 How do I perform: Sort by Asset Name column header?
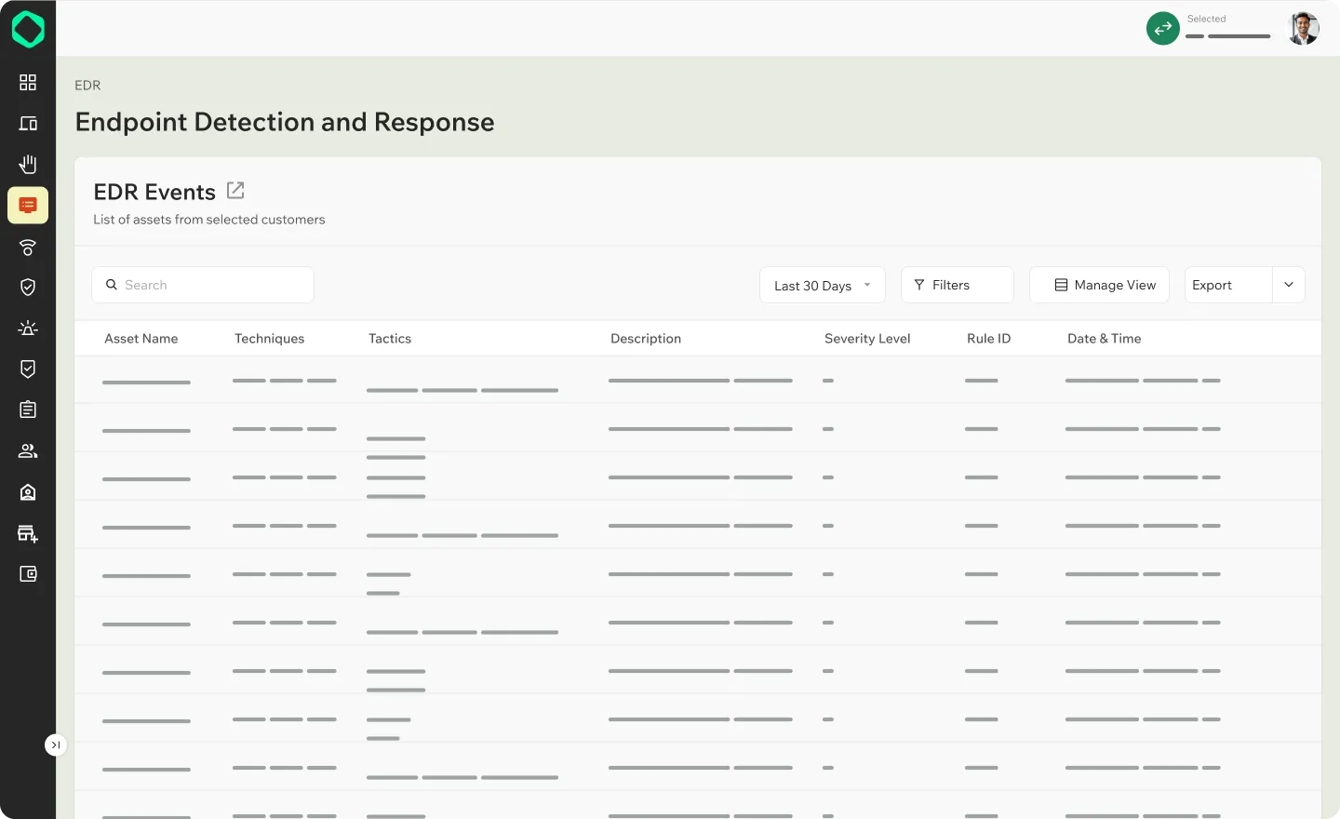pos(141,339)
